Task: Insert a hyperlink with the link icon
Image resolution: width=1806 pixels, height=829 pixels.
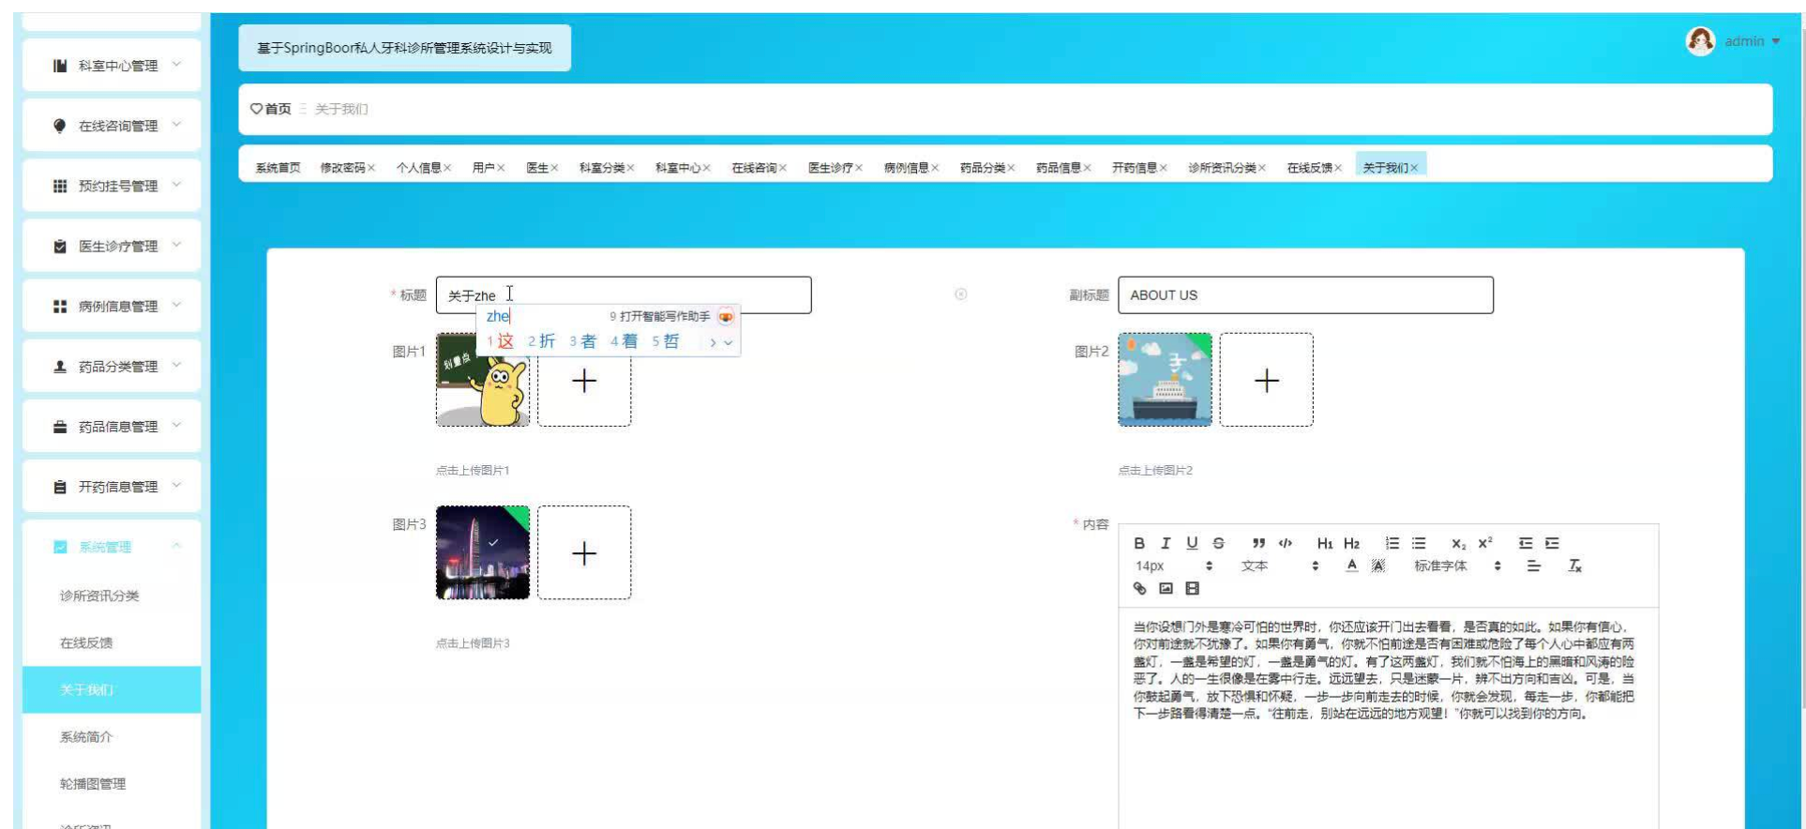Action: click(x=1139, y=588)
